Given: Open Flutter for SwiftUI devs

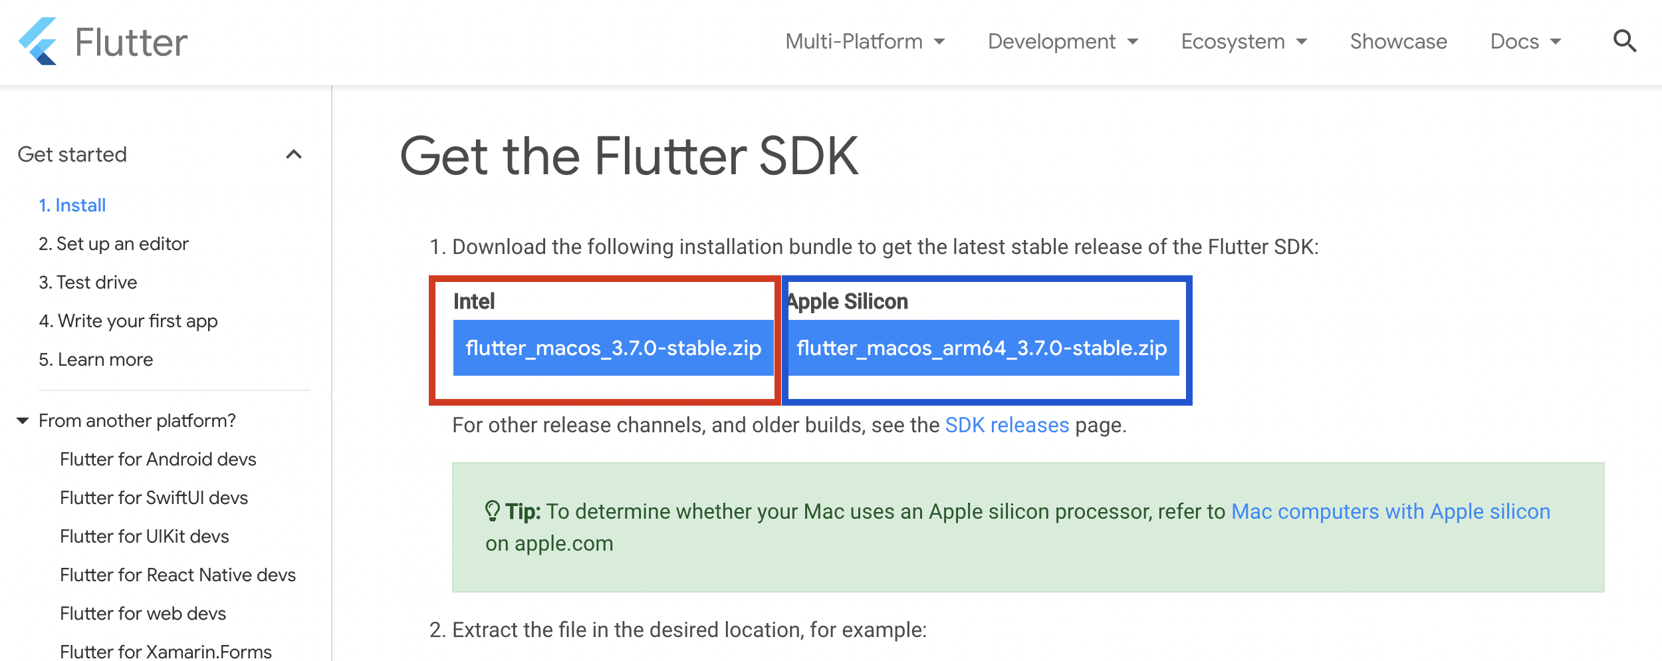Looking at the screenshot, I should (x=154, y=497).
